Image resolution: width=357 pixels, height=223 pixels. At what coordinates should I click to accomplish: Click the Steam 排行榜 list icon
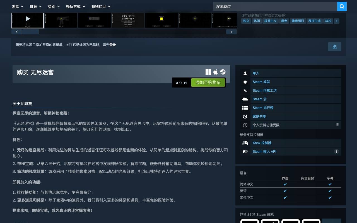click(x=245, y=108)
